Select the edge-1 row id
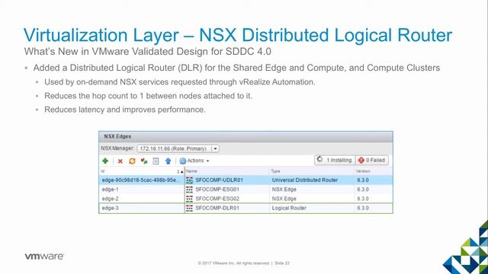 (x=110, y=190)
